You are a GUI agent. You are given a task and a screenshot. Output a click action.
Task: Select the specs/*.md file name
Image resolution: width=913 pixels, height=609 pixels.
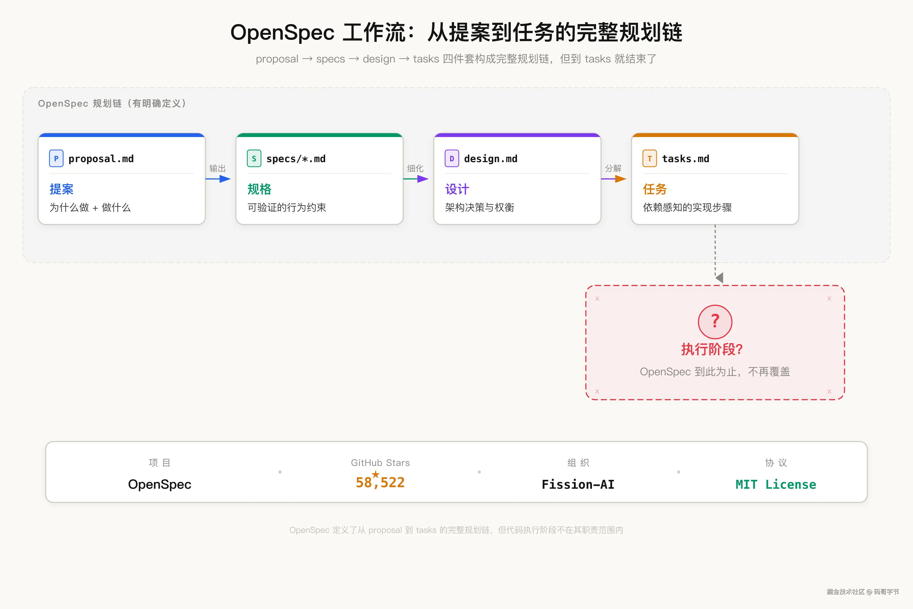[296, 159]
